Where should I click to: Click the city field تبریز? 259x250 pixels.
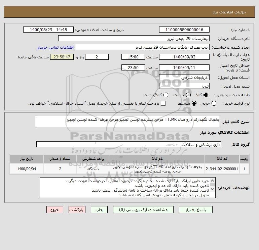[x=184, y=86]
